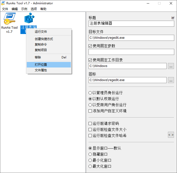Click the RunAs Tool title bar app icon
The height and width of the screenshot is (173, 177).
click(3, 3)
